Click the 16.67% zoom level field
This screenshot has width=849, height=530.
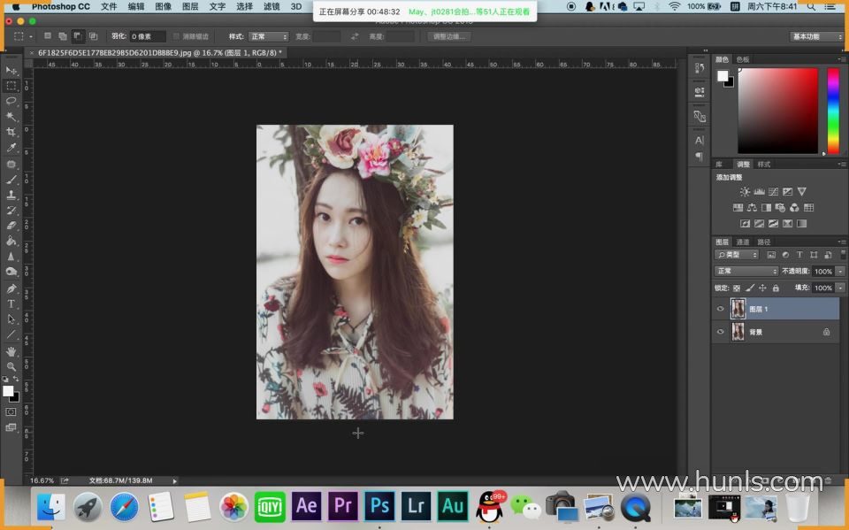[42, 480]
